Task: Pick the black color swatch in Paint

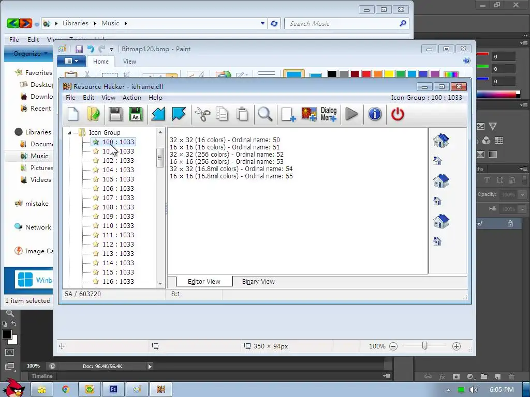Action: tap(332, 74)
